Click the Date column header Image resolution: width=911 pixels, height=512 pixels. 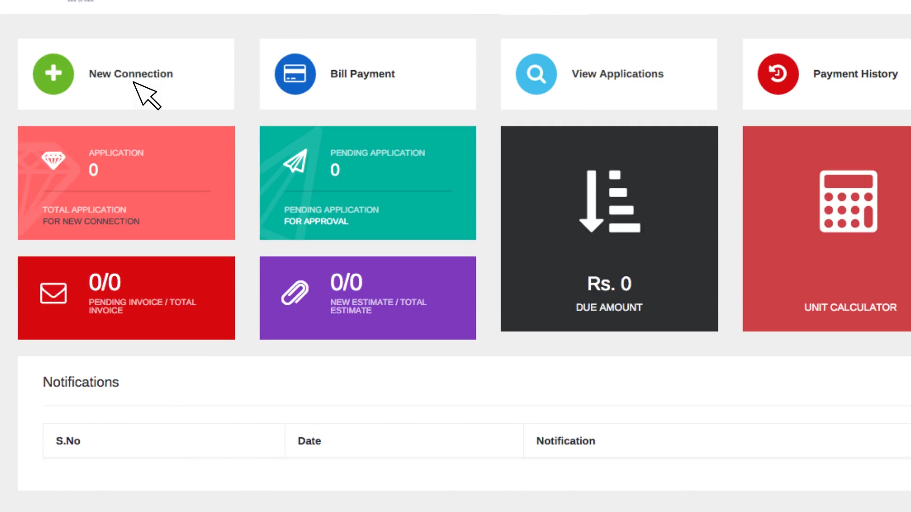[309, 441]
